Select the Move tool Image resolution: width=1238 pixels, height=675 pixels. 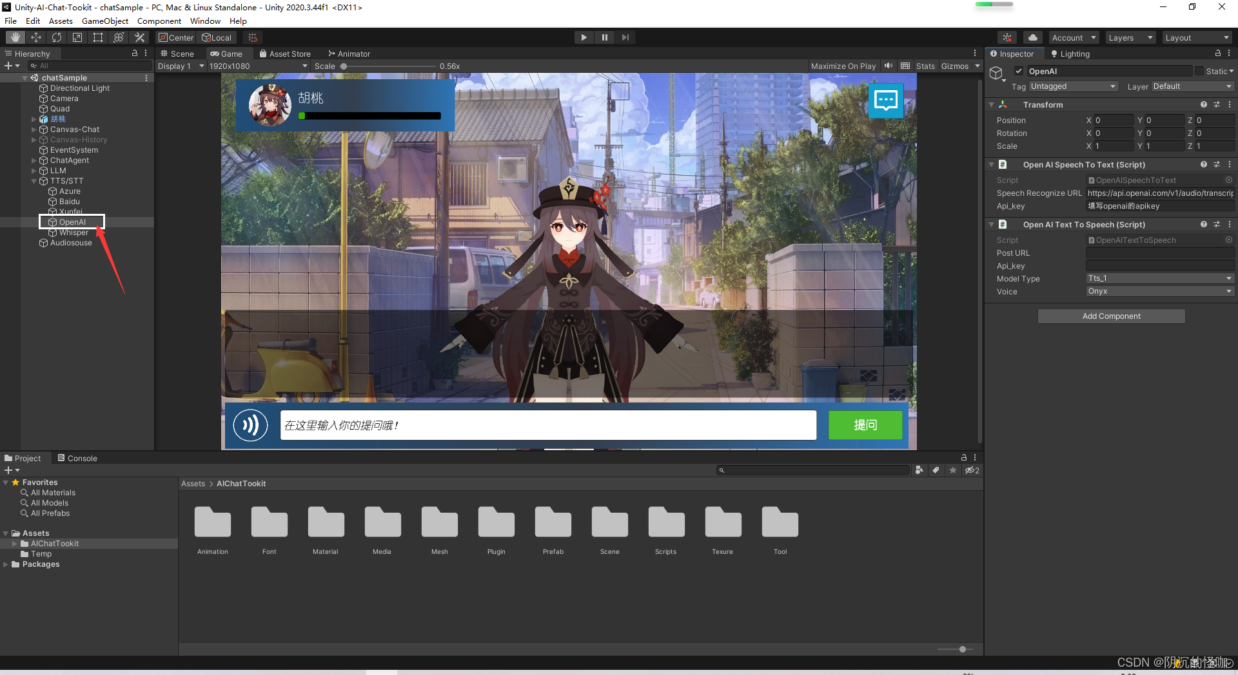pos(36,37)
